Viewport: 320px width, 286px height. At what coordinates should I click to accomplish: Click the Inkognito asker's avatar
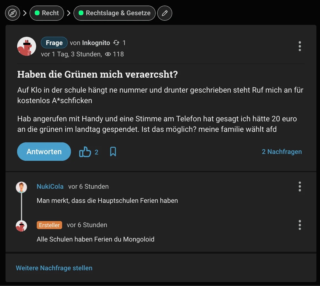coord(27,46)
